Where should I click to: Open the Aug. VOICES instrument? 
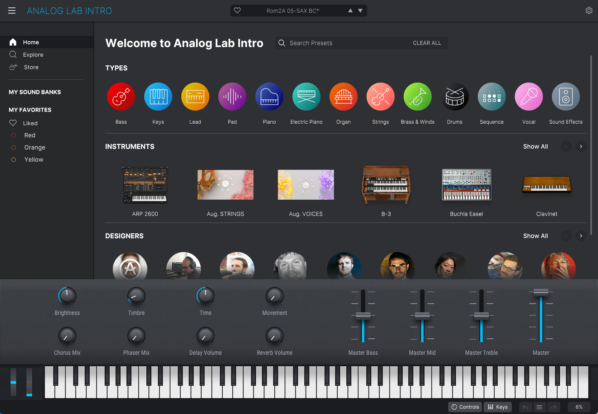click(306, 185)
